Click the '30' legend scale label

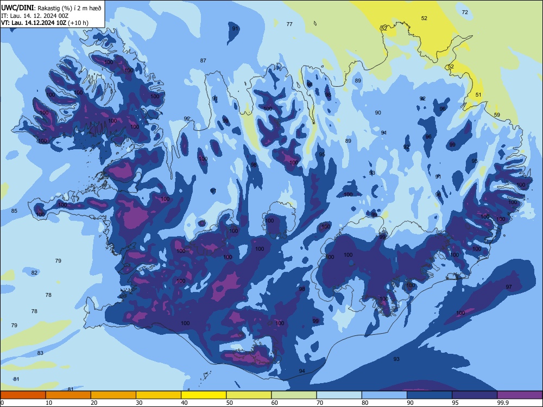coord(139,403)
